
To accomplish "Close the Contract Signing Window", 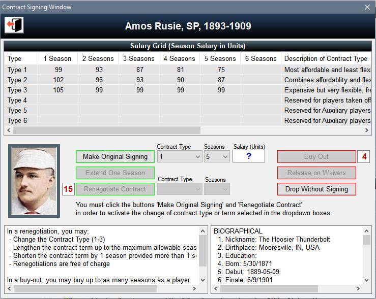I will click(x=367, y=7).
